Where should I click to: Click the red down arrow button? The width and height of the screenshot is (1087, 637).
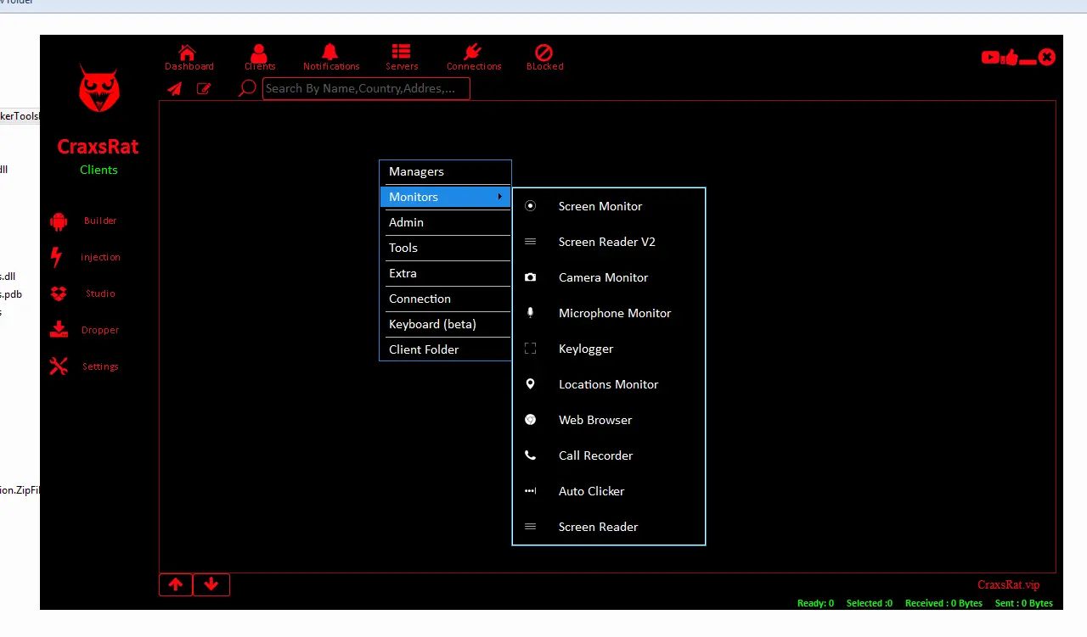pyautogui.click(x=211, y=584)
